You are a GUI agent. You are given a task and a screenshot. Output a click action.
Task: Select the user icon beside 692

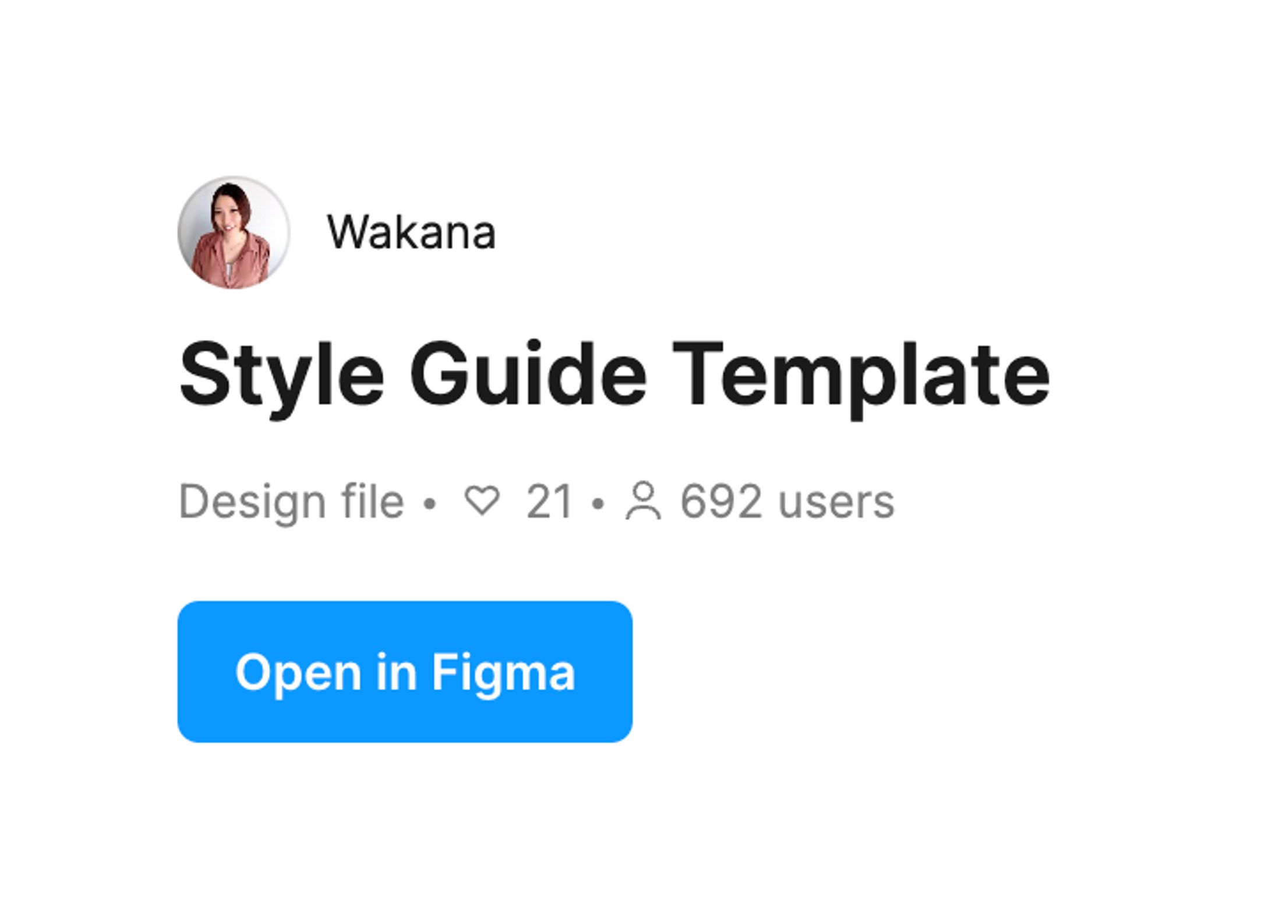click(x=643, y=500)
